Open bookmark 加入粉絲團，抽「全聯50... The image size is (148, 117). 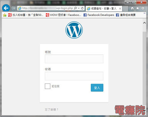coord(26,15)
